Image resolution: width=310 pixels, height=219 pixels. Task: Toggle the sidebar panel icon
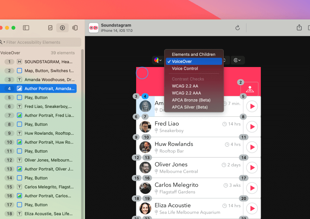26,28
